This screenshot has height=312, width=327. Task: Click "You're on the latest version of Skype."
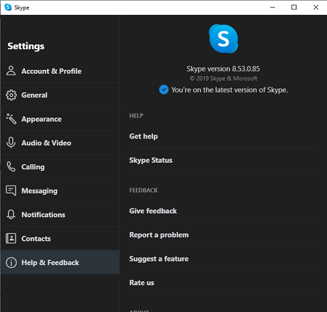(229, 90)
